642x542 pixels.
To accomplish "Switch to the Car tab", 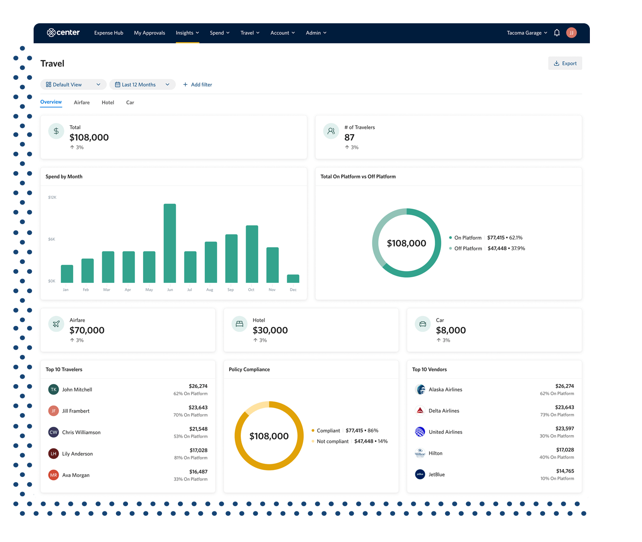I will click(130, 103).
